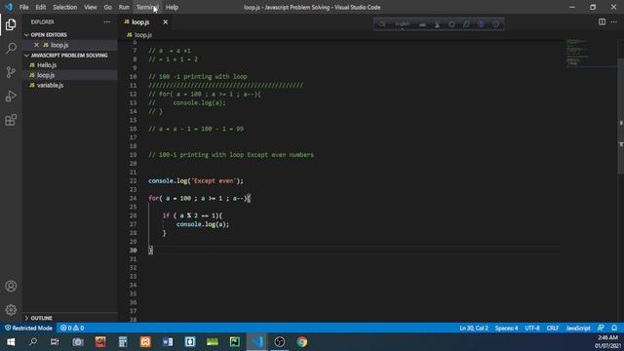Open Microsoft Word from the taskbar
The image size is (624, 351).
click(x=168, y=342)
